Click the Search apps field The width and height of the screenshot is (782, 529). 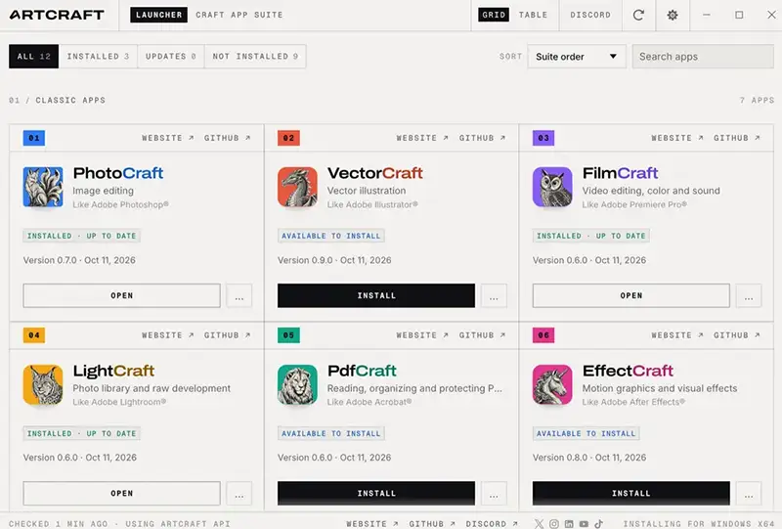click(703, 57)
